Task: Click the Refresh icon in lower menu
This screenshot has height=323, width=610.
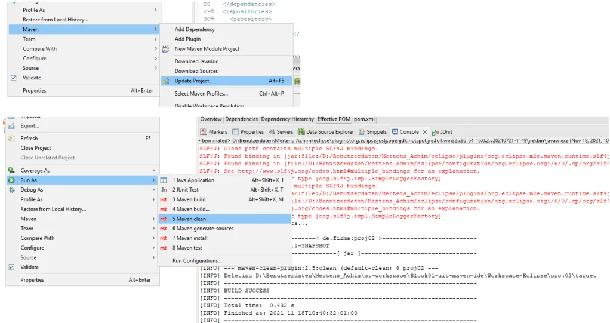Action: [x=11, y=138]
